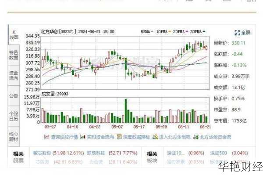This screenshot has height=175, width=263.
Task: Open the 实时资金流向 link
Action: [100, 137]
